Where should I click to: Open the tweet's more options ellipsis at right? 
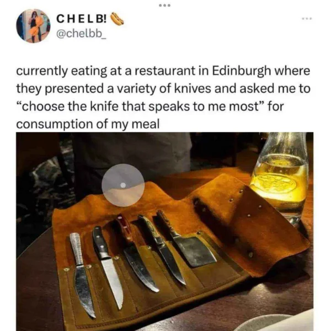(307, 19)
